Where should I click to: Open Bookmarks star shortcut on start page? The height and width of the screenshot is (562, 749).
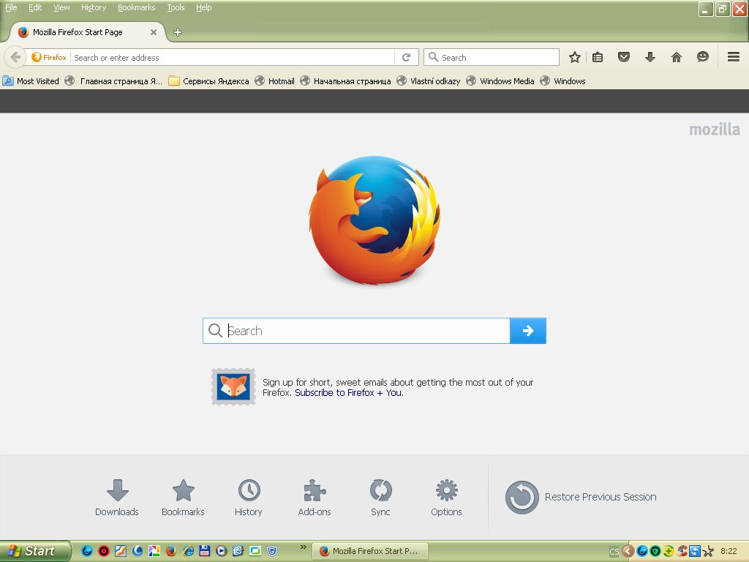(x=183, y=498)
